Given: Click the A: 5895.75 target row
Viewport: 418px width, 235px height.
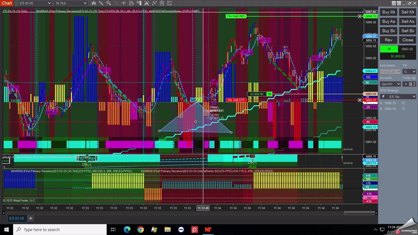Looking at the screenshot, I should pyautogui.click(x=393, y=103).
